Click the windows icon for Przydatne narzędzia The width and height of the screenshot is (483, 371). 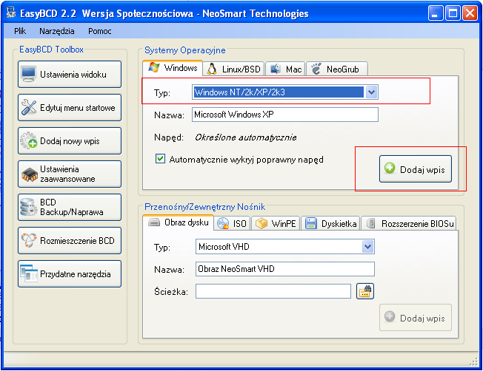[29, 273]
